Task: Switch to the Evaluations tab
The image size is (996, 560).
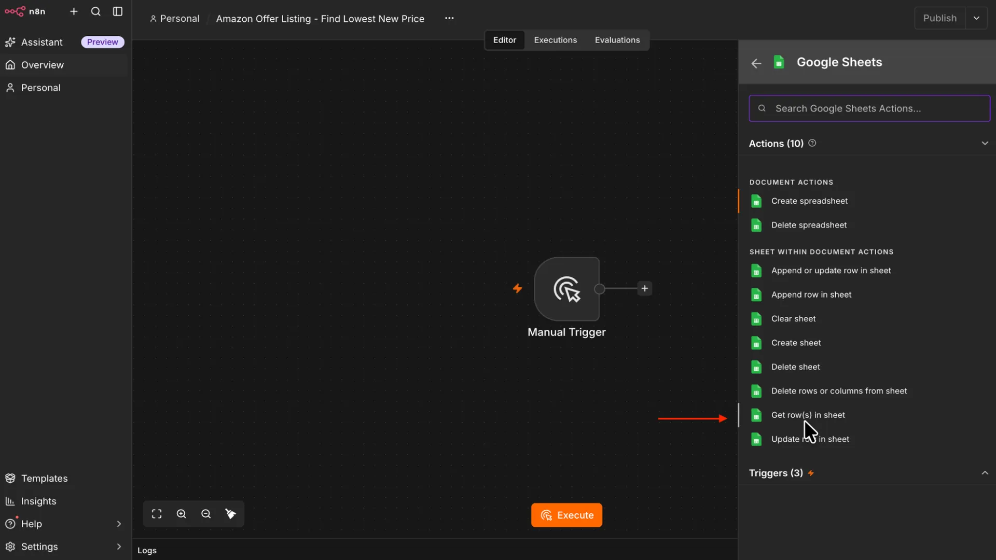Action: click(617, 40)
